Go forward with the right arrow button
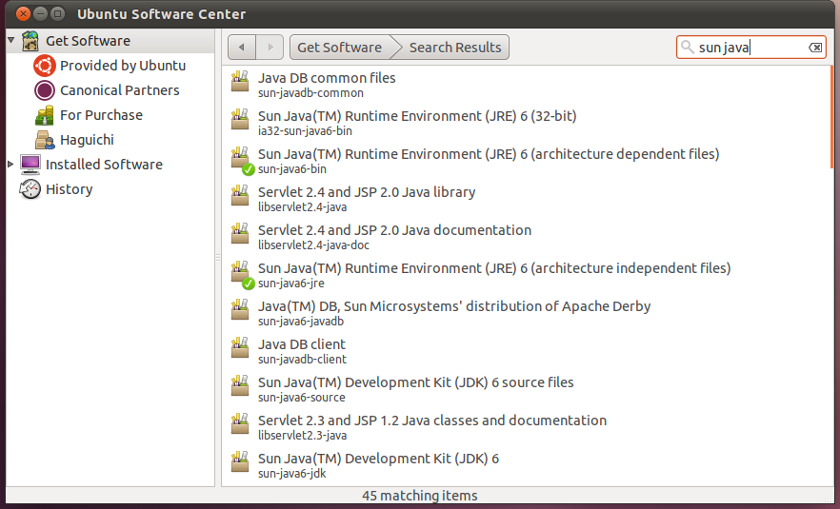The height and width of the screenshot is (509, 840). 270,48
